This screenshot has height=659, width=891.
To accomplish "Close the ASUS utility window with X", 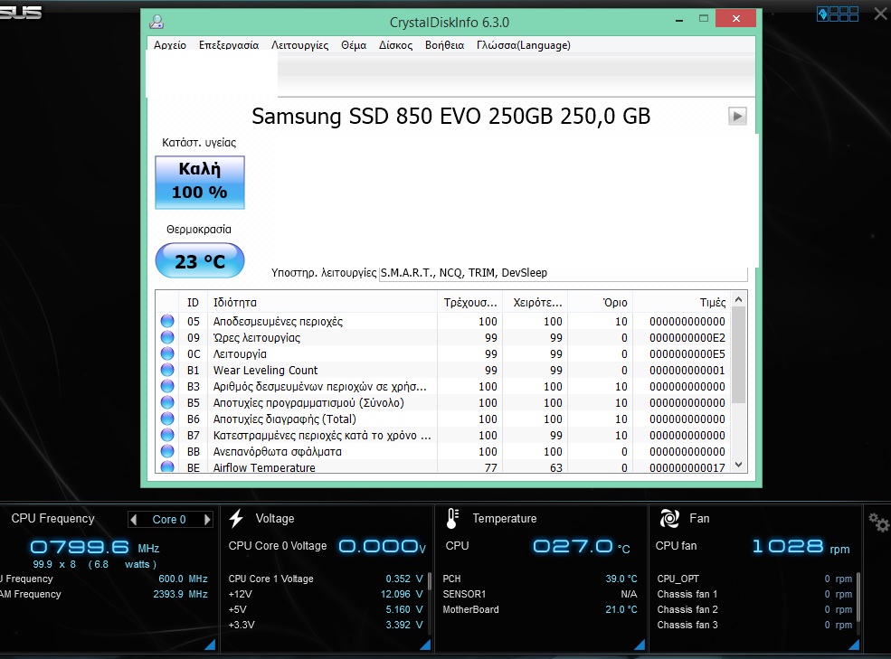I will coord(880,14).
